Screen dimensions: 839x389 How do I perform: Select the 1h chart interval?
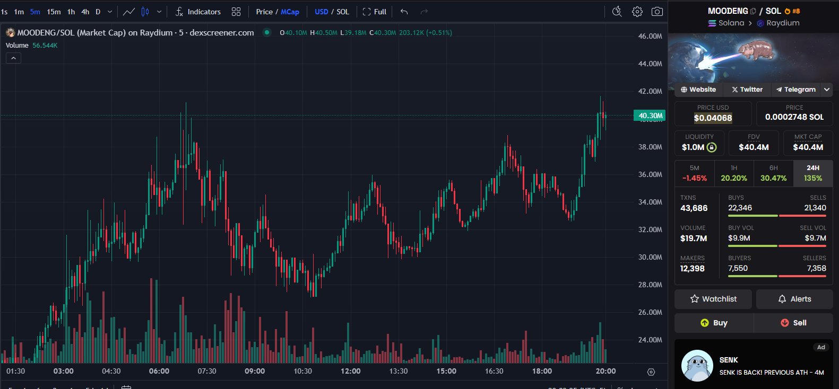(x=71, y=12)
